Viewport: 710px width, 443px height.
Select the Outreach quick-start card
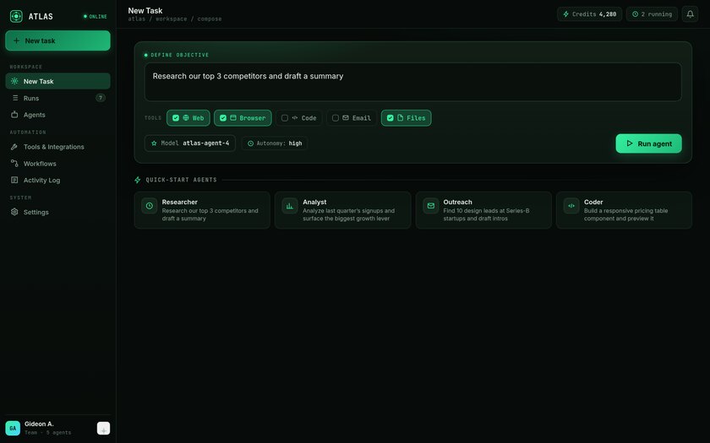pyautogui.click(x=483, y=210)
